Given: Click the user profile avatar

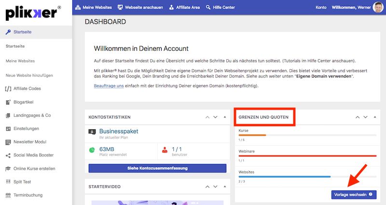Looking at the screenshot, I should (378, 8).
